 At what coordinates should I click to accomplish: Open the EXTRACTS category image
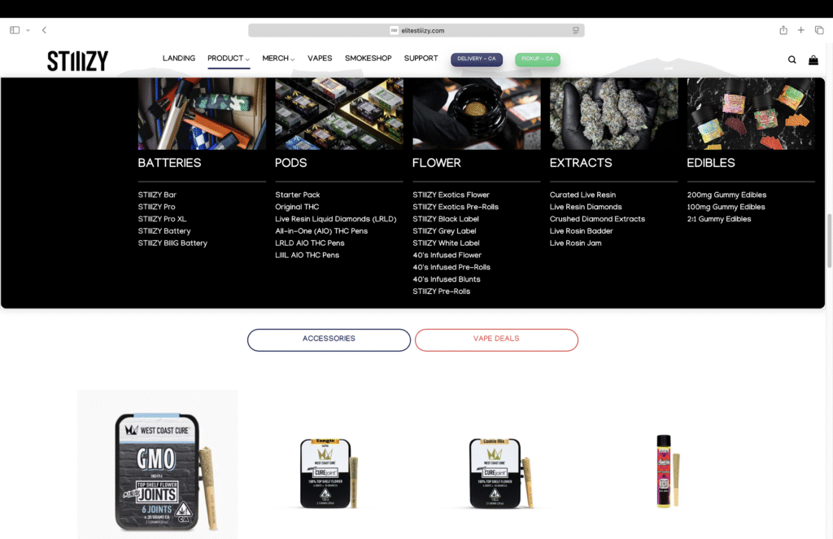(x=613, y=114)
